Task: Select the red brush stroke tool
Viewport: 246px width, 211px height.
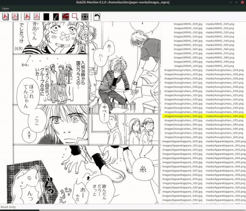Action: click(65, 17)
